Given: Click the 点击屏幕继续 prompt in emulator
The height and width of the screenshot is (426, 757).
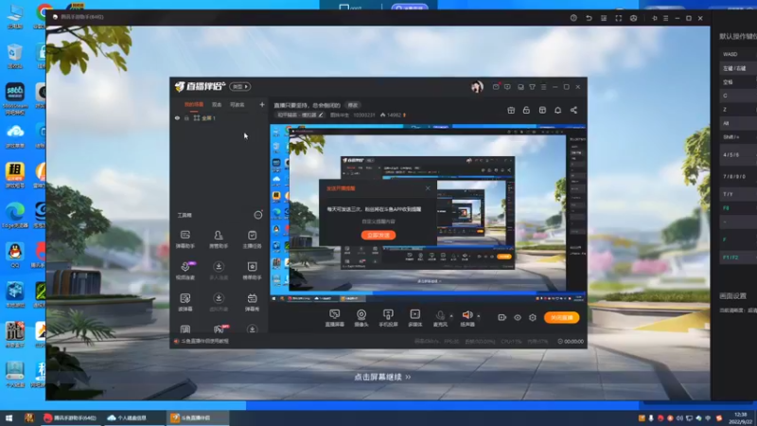Looking at the screenshot, I should point(382,377).
